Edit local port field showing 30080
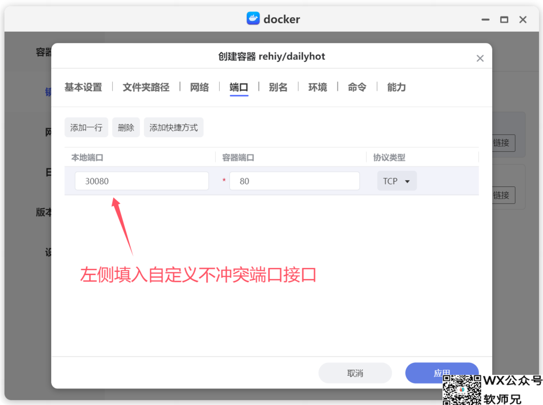The image size is (543, 405). coord(142,181)
